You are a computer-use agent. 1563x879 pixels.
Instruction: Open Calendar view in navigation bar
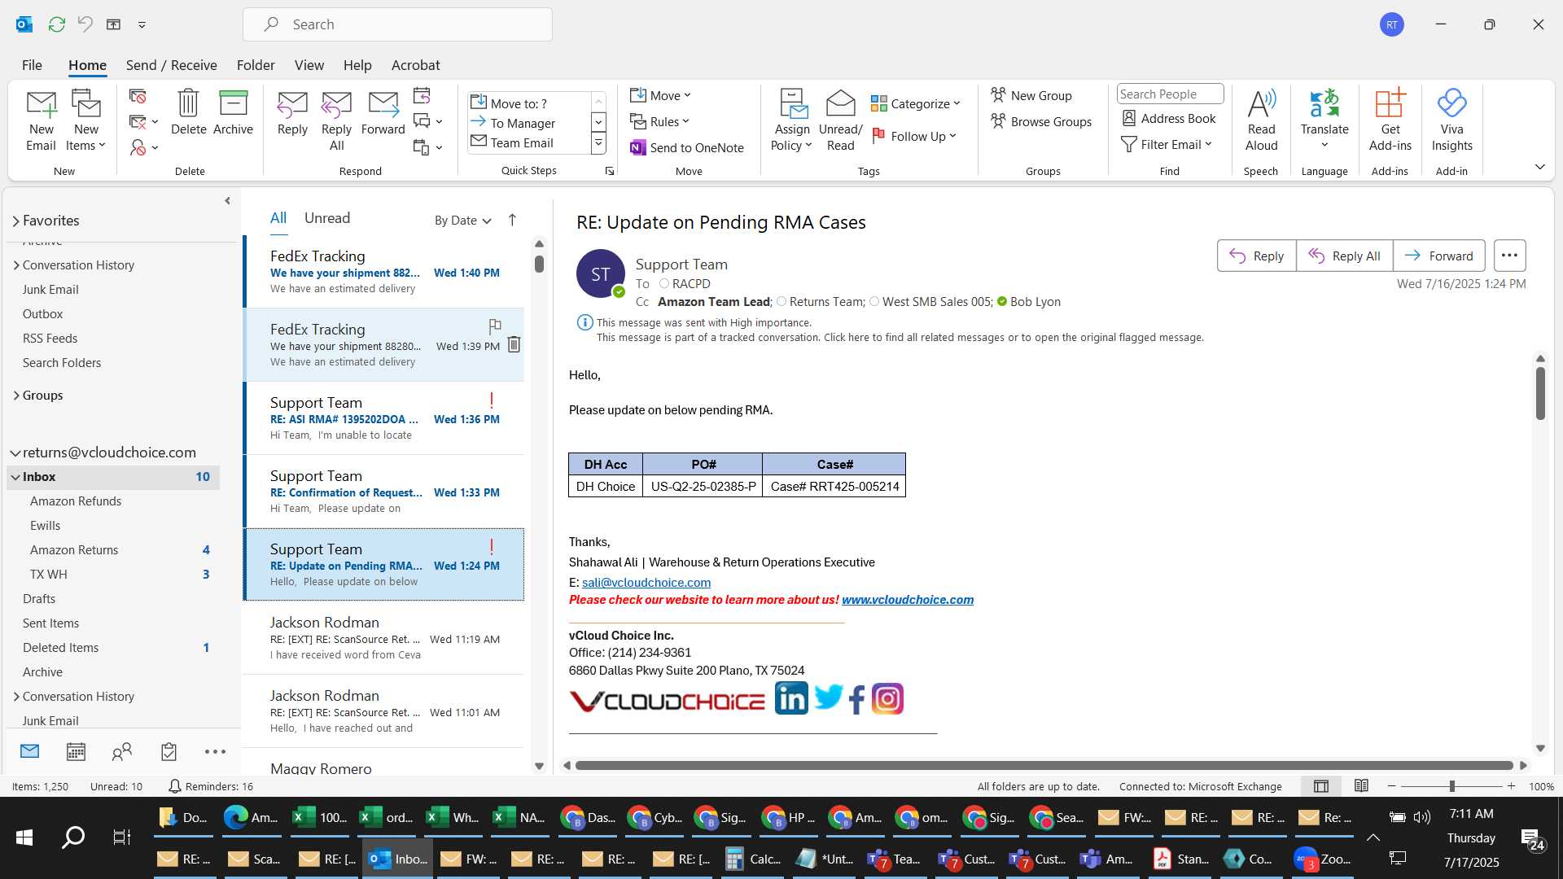pos(76,752)
